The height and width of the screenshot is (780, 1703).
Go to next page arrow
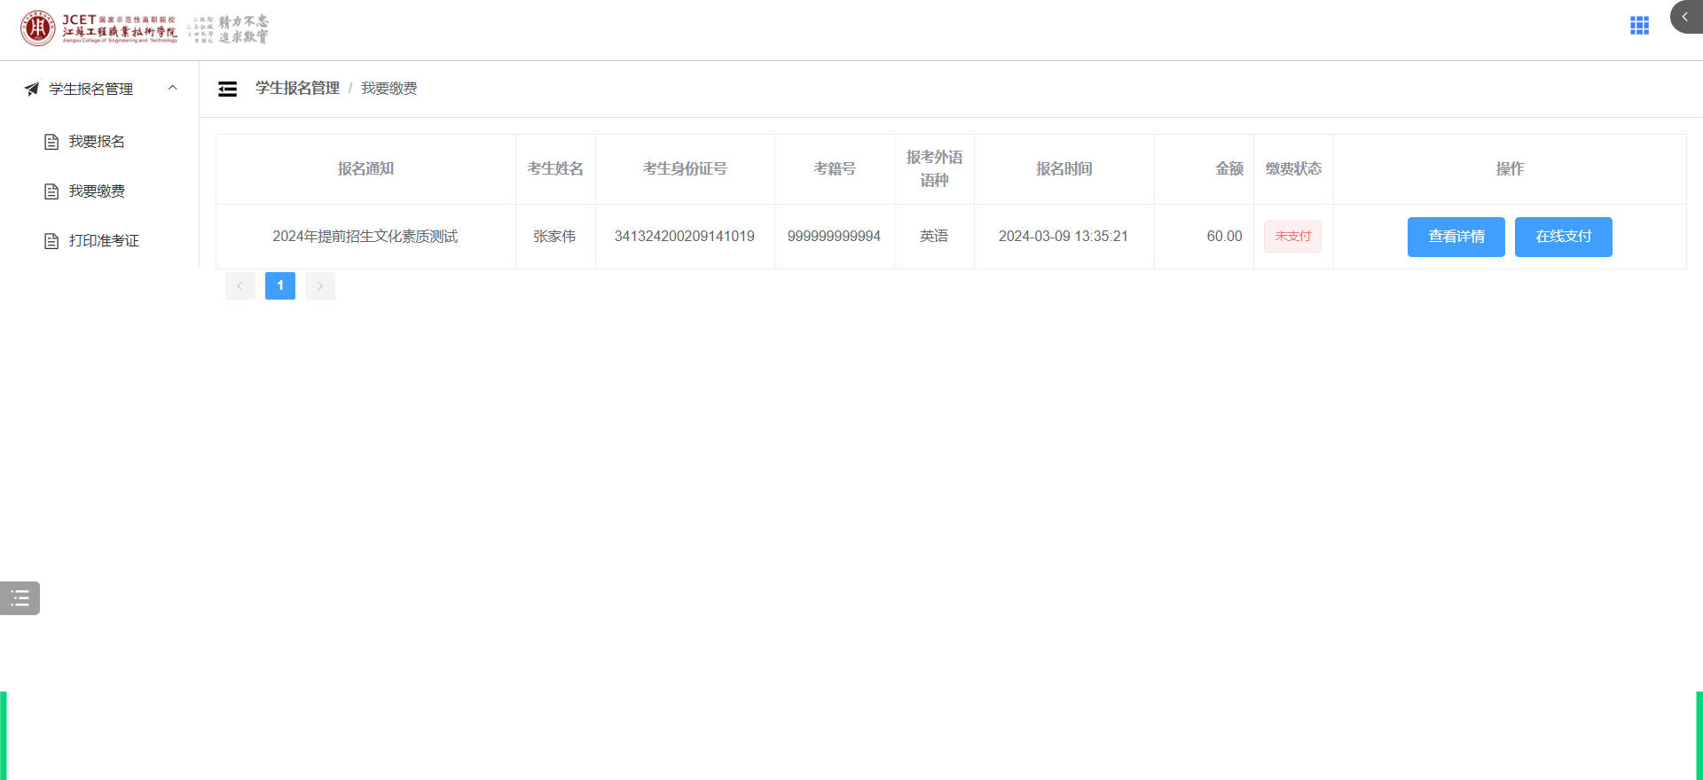(320, 286)
